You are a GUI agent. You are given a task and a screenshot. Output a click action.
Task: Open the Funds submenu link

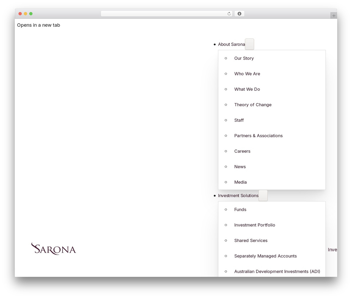240,209
